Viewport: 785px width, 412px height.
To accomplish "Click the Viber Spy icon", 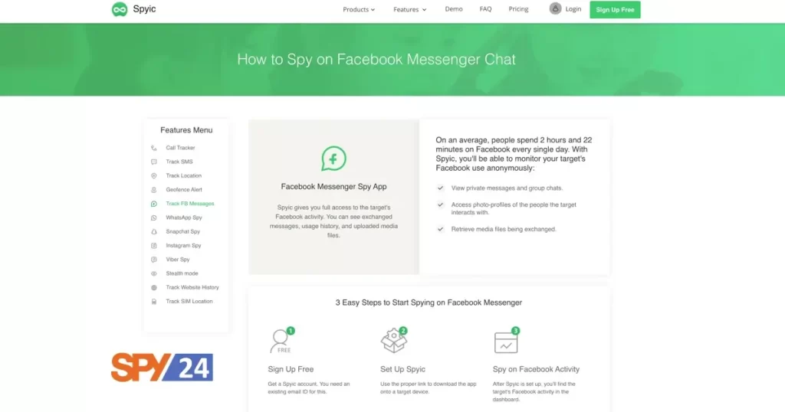I will click(153, 260).
